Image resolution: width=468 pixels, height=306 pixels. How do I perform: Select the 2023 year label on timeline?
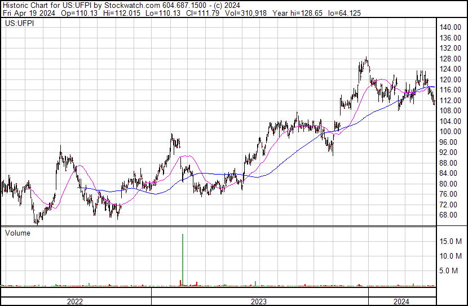(x=259, y=301)
